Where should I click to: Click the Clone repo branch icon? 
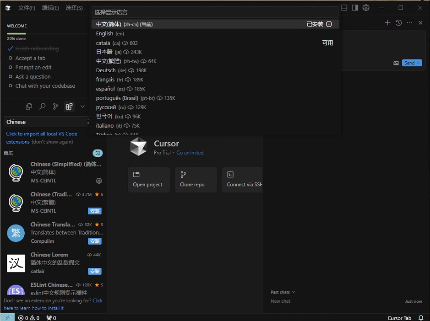183,175
